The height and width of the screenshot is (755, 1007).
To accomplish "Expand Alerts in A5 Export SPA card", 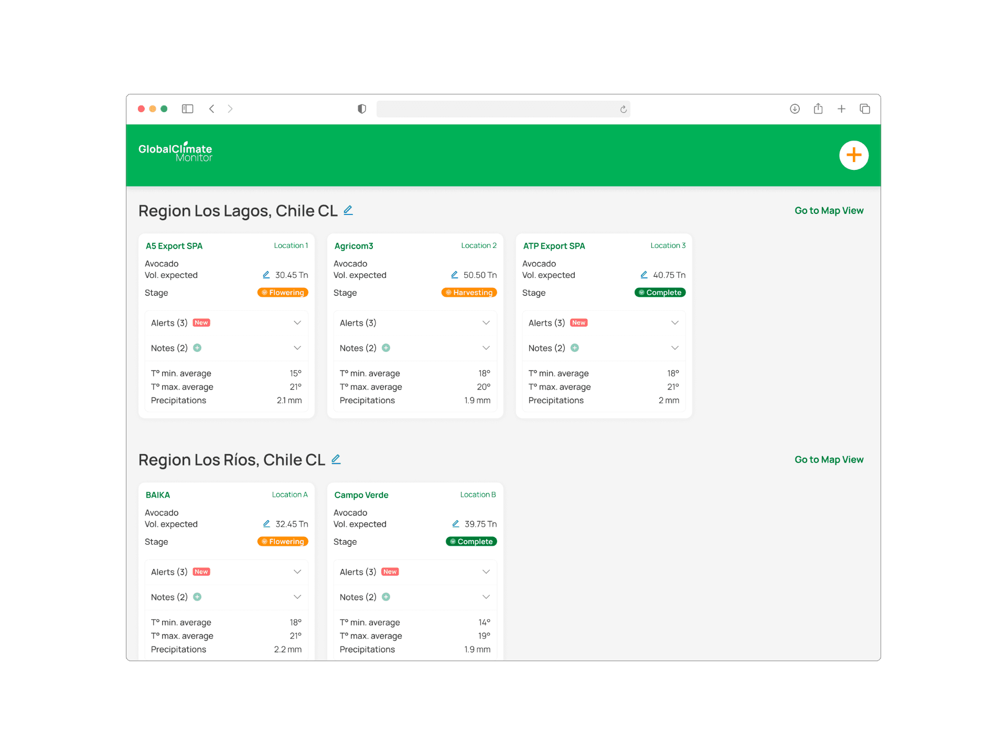I will tap(297, 322).
